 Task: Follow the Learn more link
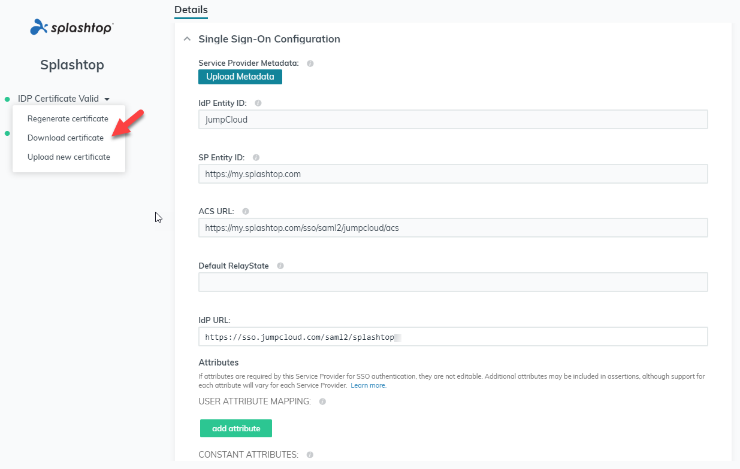click(x=368, y=385)
